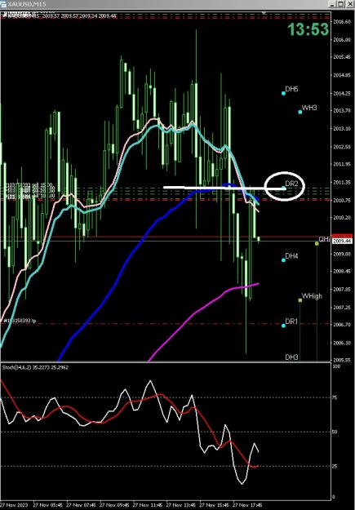Select the take-profit order line label
This screenshot has height=510, width=355.
[20, 321]
